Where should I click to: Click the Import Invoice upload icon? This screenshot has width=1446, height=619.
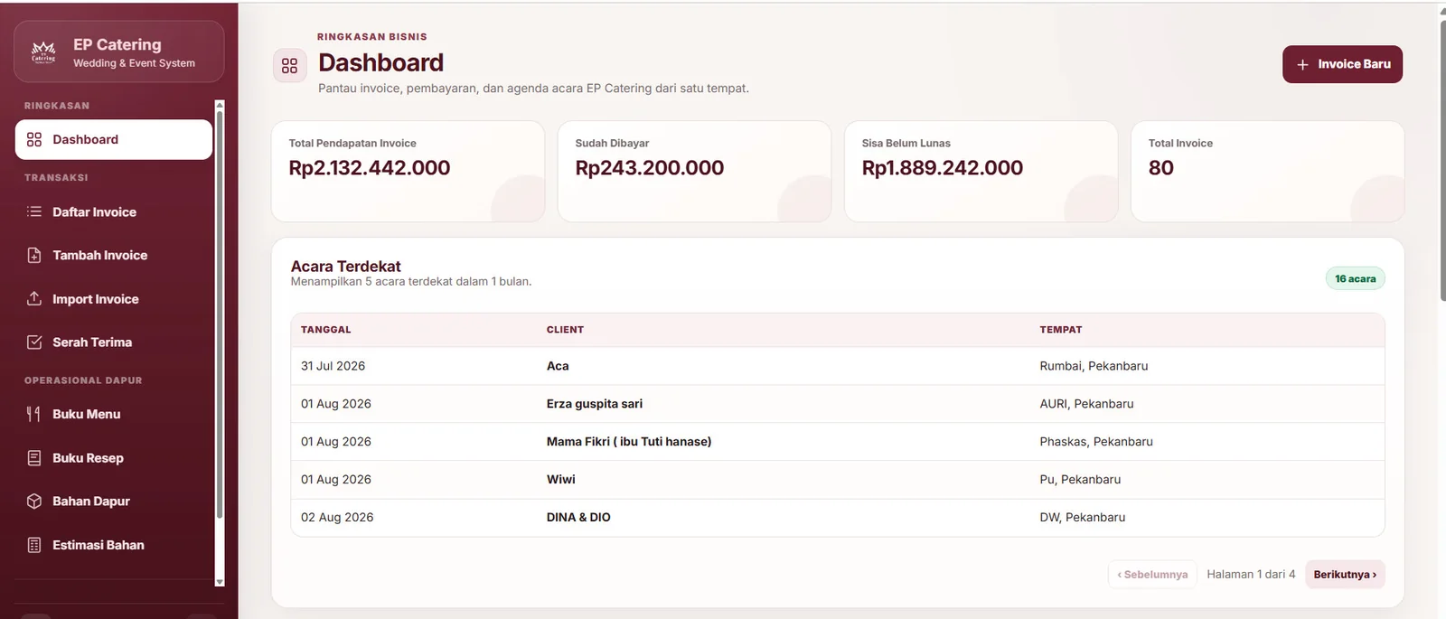(x=34, y=298)
